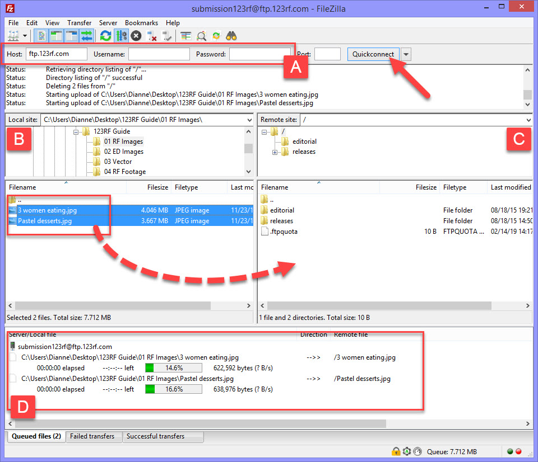The width and height of the screenshot is (538, 462).
Task: Toggle the local directory tree display
Action: point(56,36)
